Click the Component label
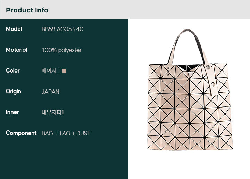Image resolution: width=250 pixels, height=179 pixels. 21,133
